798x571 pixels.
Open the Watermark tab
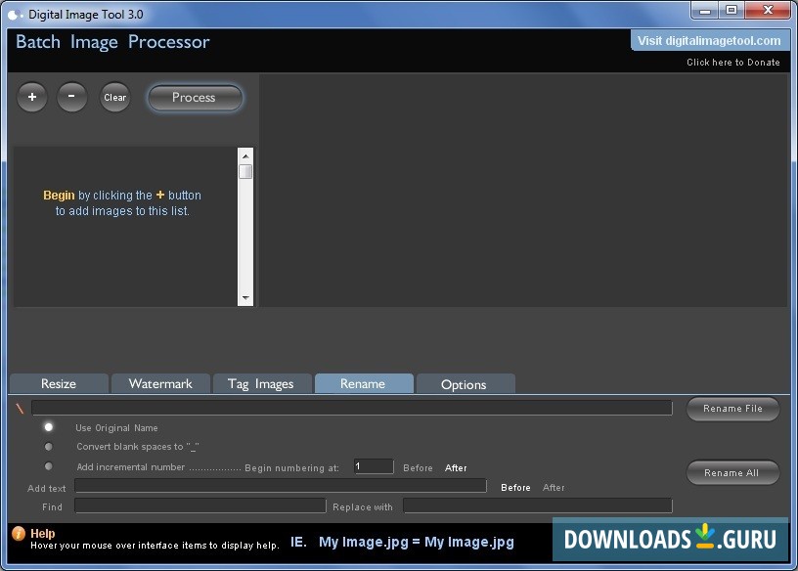tap(160, 383)
